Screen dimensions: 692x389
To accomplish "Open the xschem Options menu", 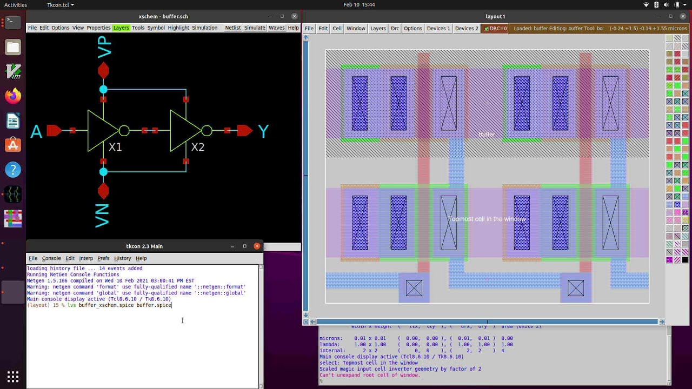I will tap(61, 28).
